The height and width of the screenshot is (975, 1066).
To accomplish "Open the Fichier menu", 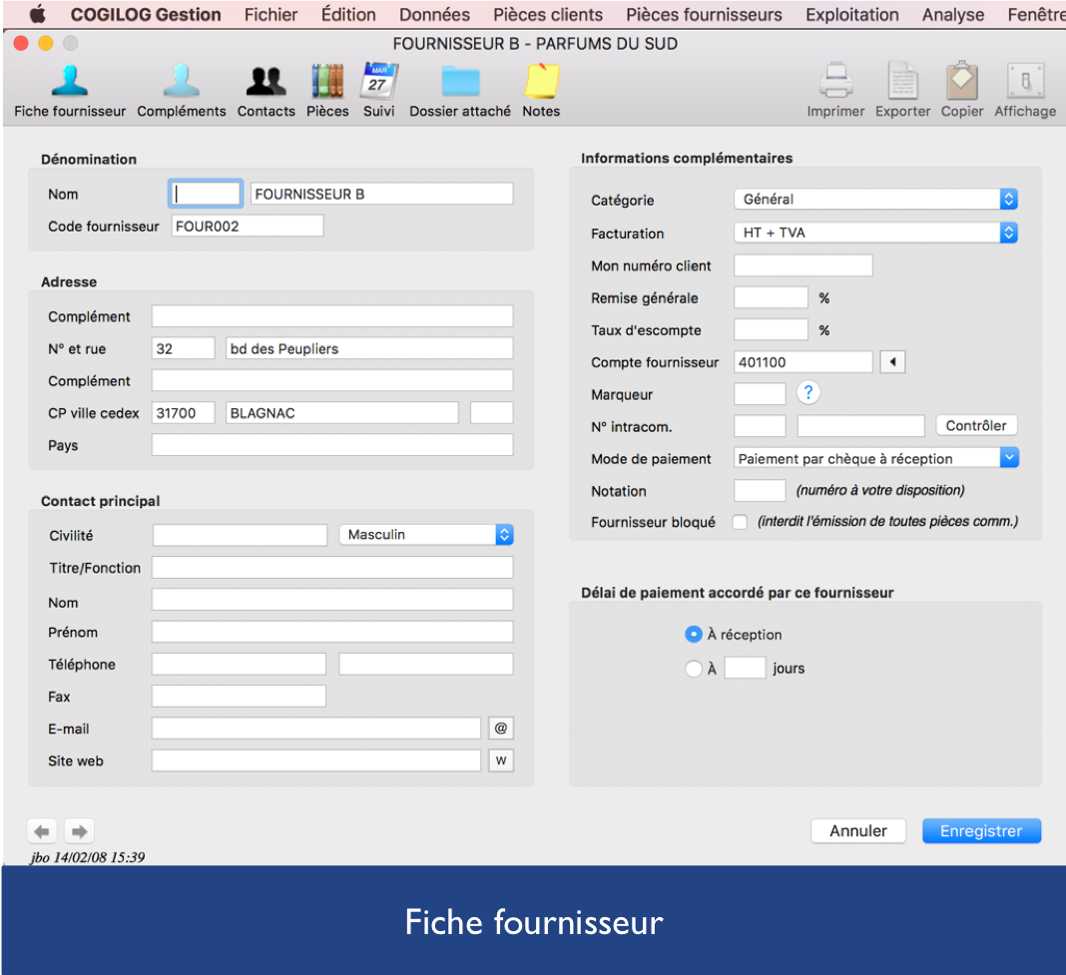I will pos(271,14).
